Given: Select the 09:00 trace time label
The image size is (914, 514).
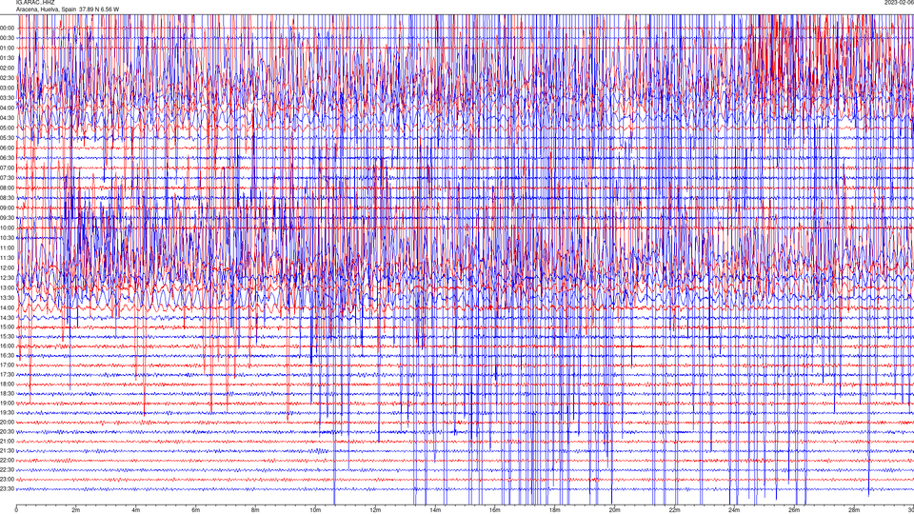Looking at the screenshot, I should coord(7,208).
